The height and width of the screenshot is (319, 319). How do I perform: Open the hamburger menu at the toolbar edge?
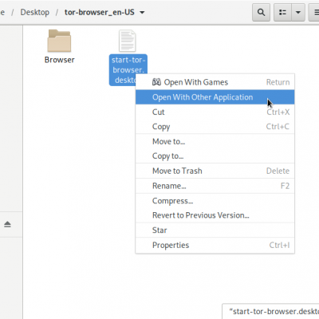click(315, 12)
